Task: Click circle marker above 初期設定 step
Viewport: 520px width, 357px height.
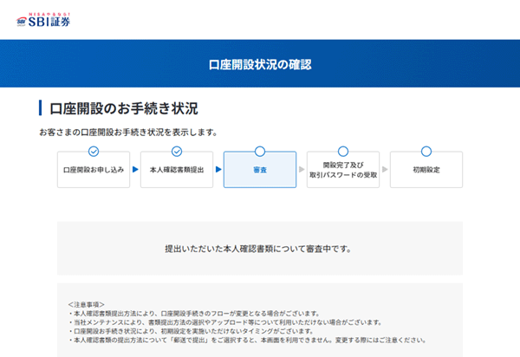Action: tap(426, 152)
